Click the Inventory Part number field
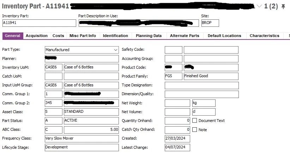The image size is (290, 159). pos(39,23)
